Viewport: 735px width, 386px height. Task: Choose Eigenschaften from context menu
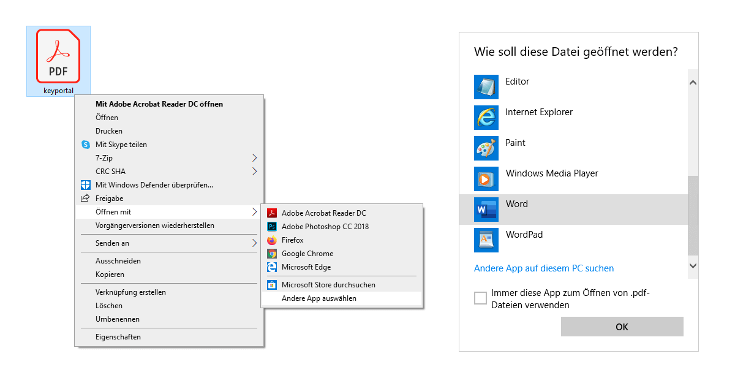[118, 337]
